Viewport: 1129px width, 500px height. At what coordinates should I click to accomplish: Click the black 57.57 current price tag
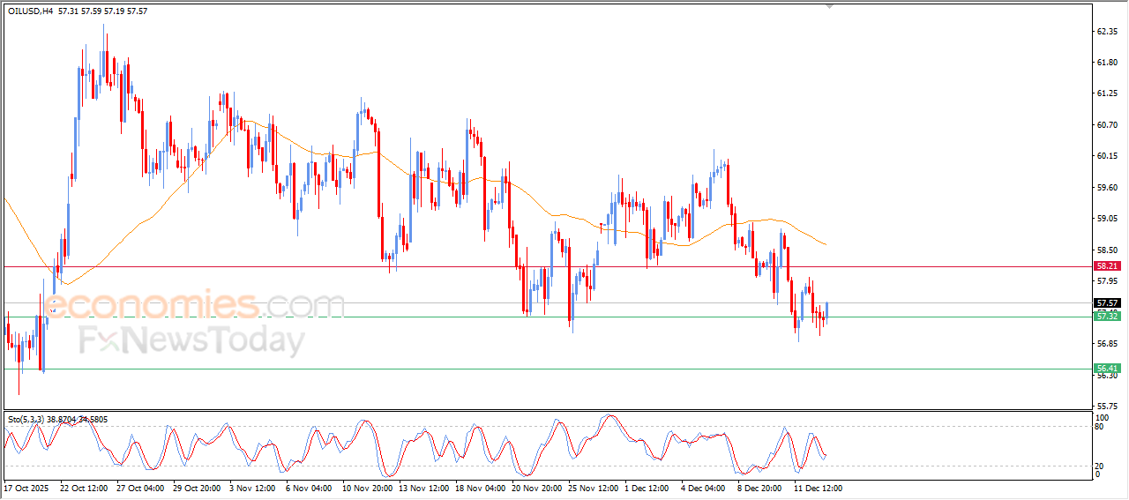pyautogui.click(x=1107, y=302)
